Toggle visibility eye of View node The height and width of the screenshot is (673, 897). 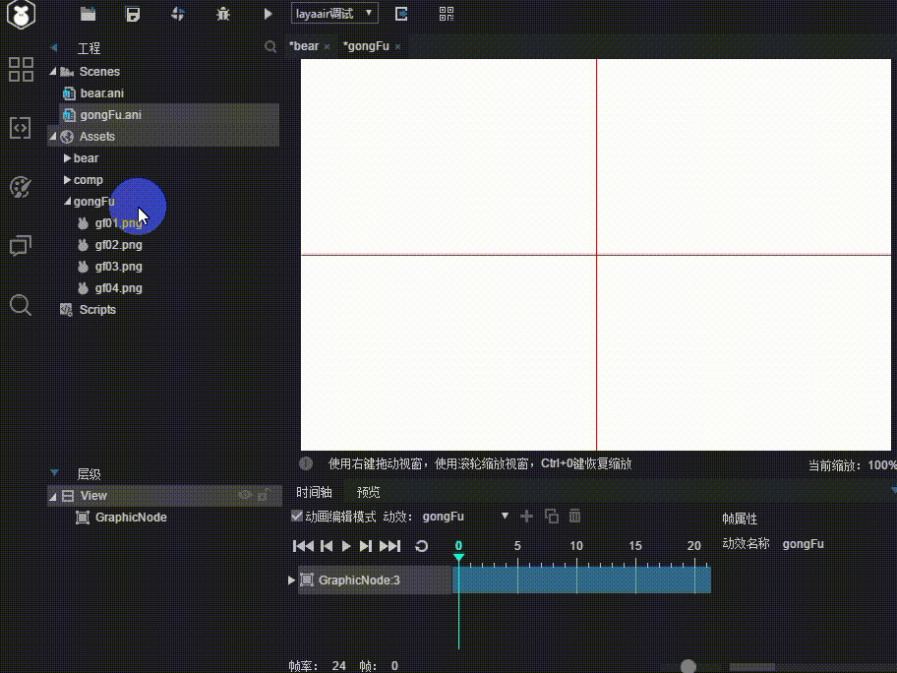pos(245,495)
